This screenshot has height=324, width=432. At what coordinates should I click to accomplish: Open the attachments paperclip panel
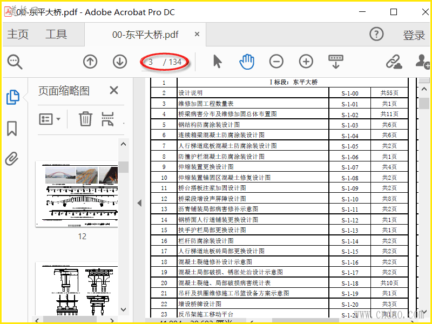pos(12,158)
